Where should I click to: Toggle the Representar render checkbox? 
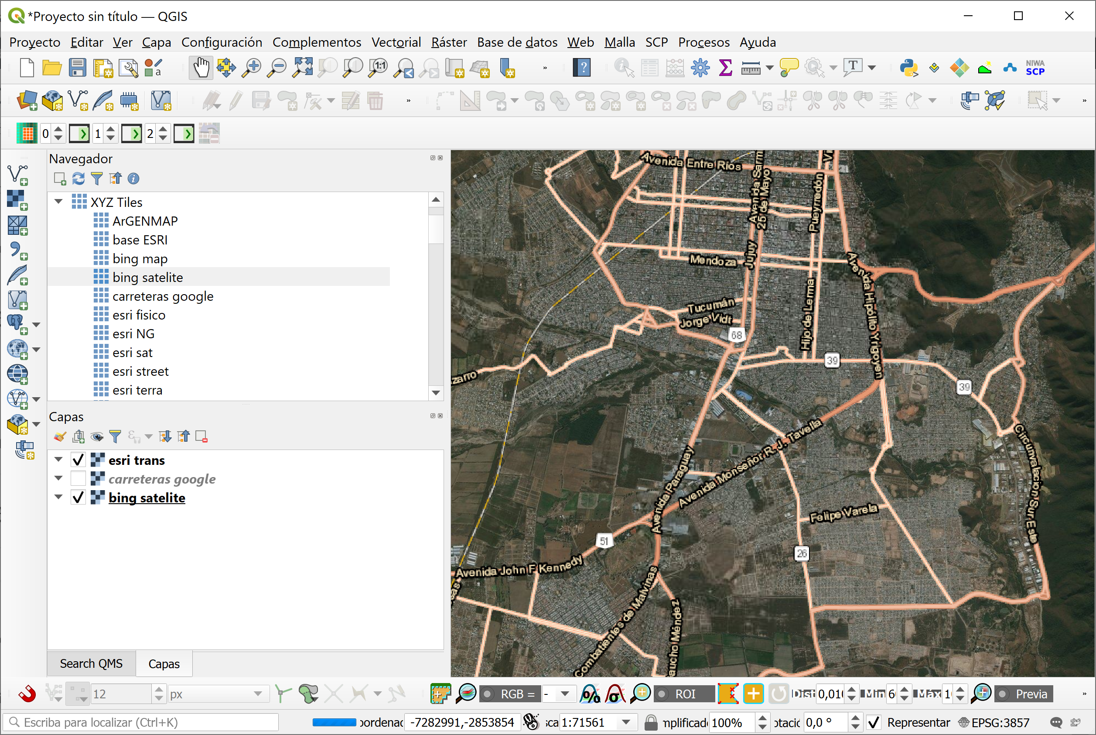coord(874,723)
